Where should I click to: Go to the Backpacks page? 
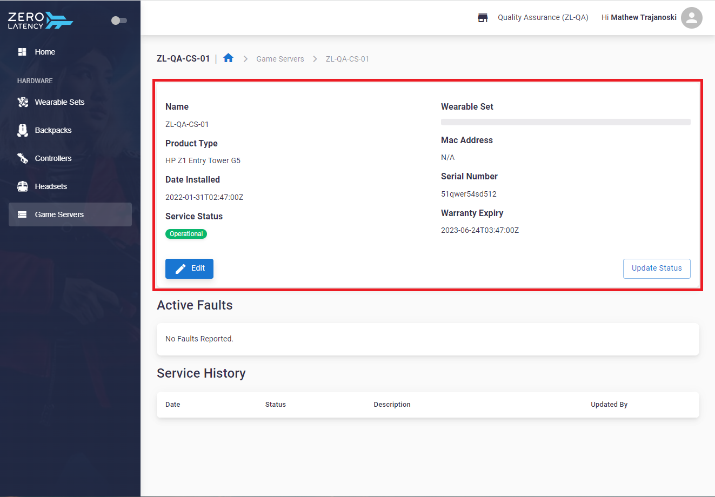(x=70, y=130)
